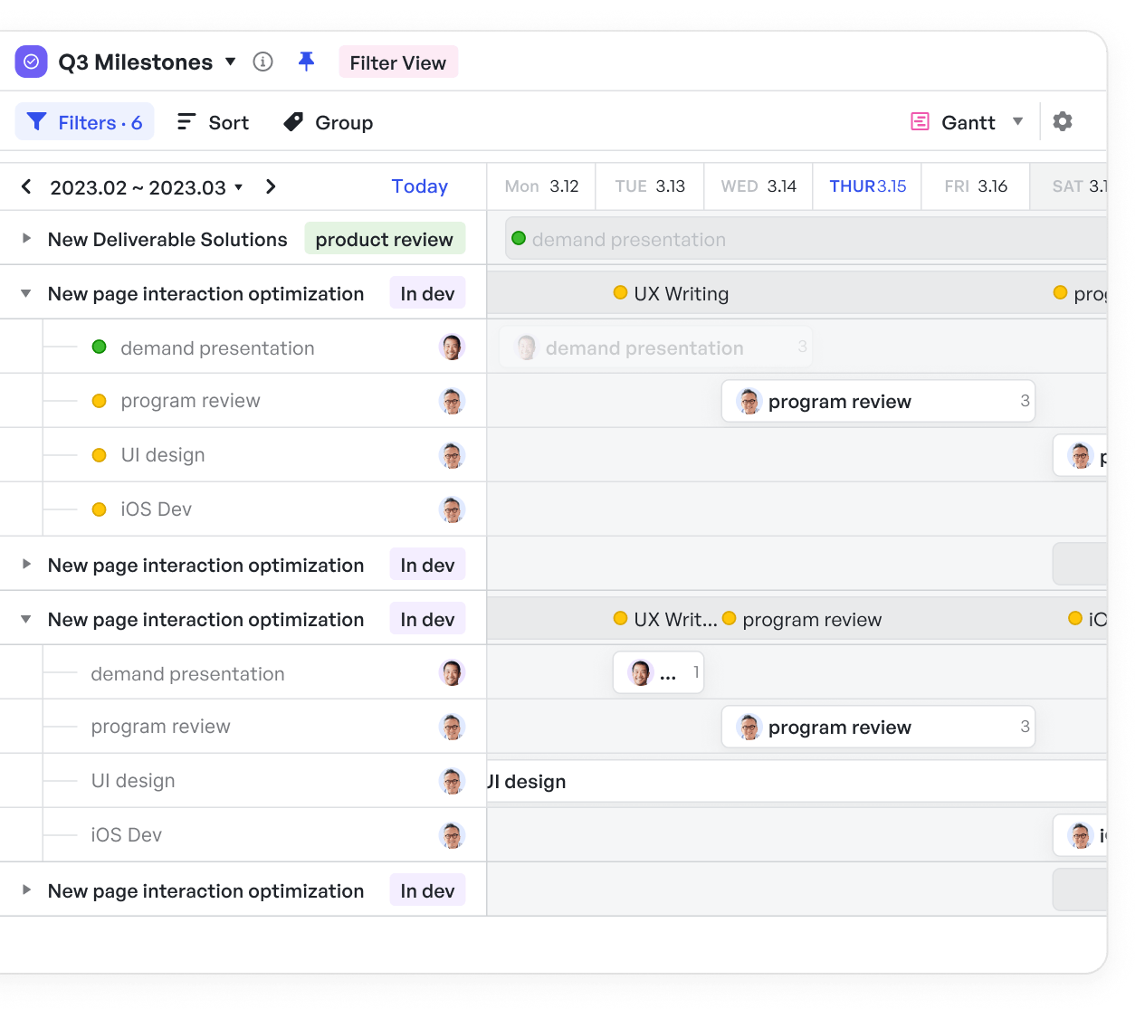Click the right chevron to advance the date range
The image size is (1145, 1018).
click(270, 186)
